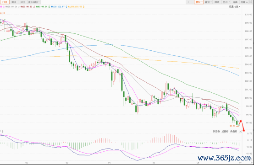Screen dimensions: 254x165
Task: Click the 加指标 add indicator link
Action: [225, 132]
